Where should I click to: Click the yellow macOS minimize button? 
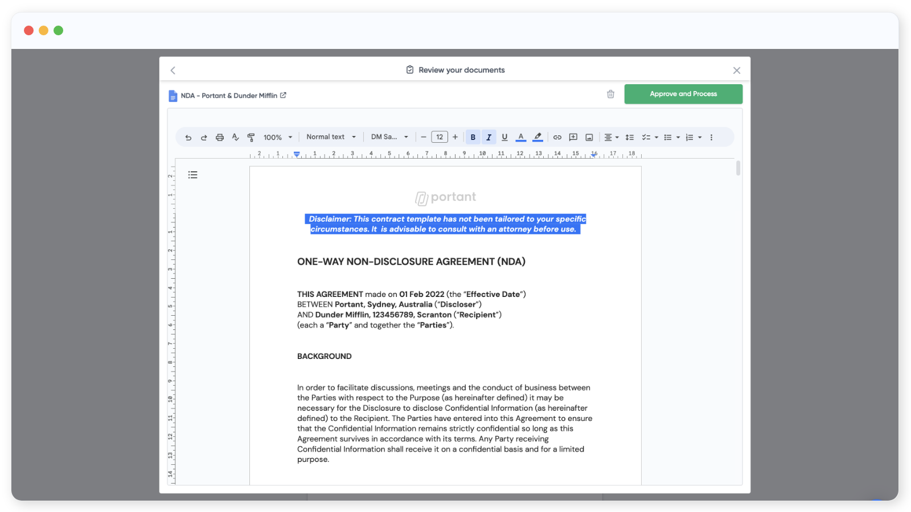click(43, 30)
